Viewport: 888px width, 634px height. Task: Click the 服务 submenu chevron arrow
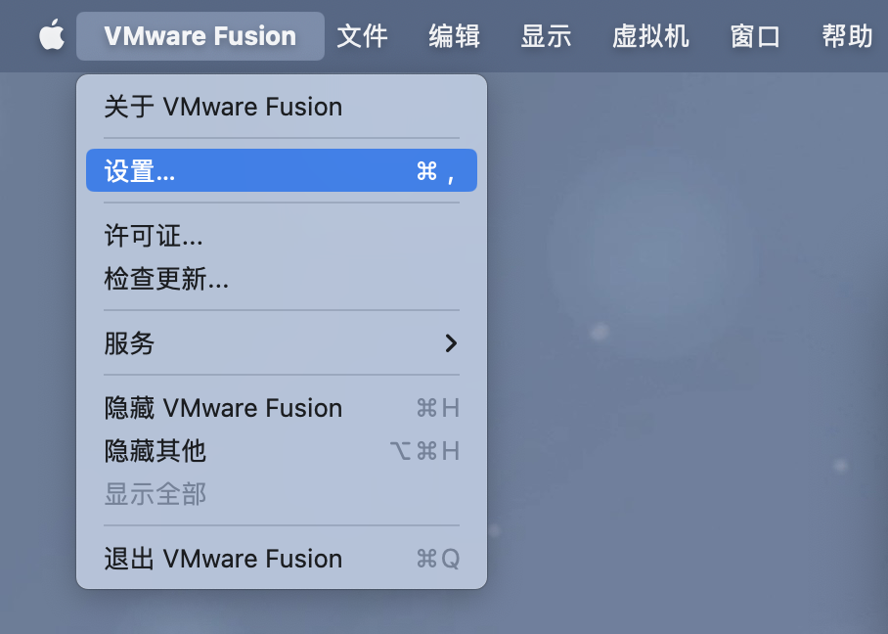point(450,343)
